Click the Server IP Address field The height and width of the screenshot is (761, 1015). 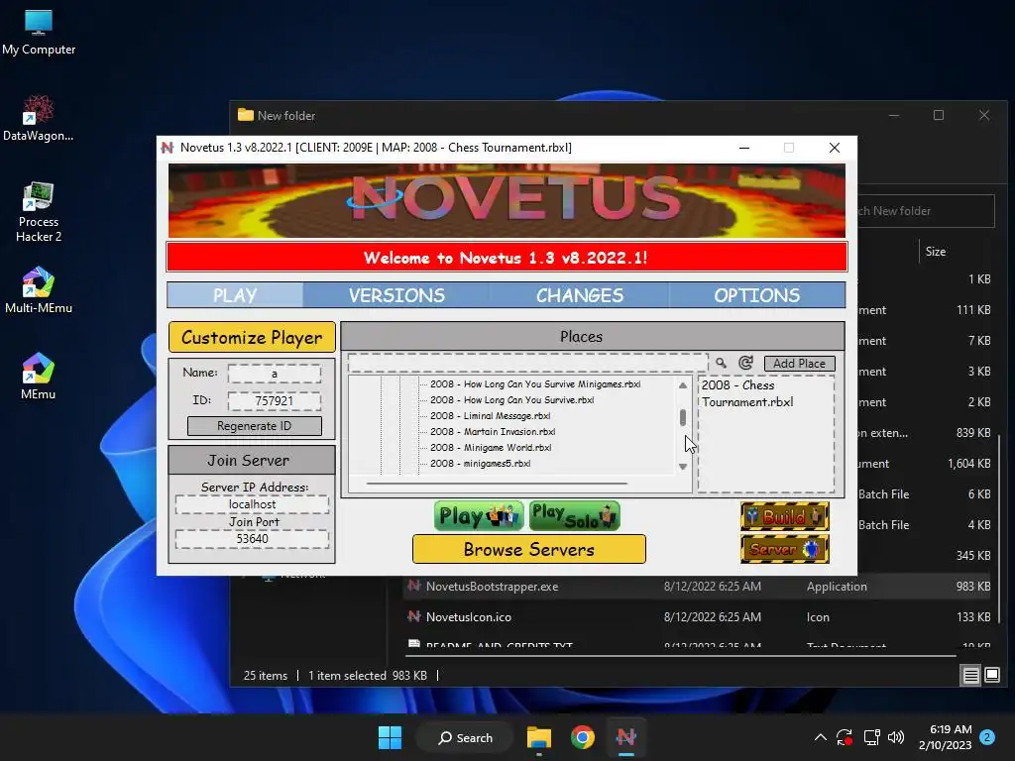pyautogui.click(x=252, y=504)
